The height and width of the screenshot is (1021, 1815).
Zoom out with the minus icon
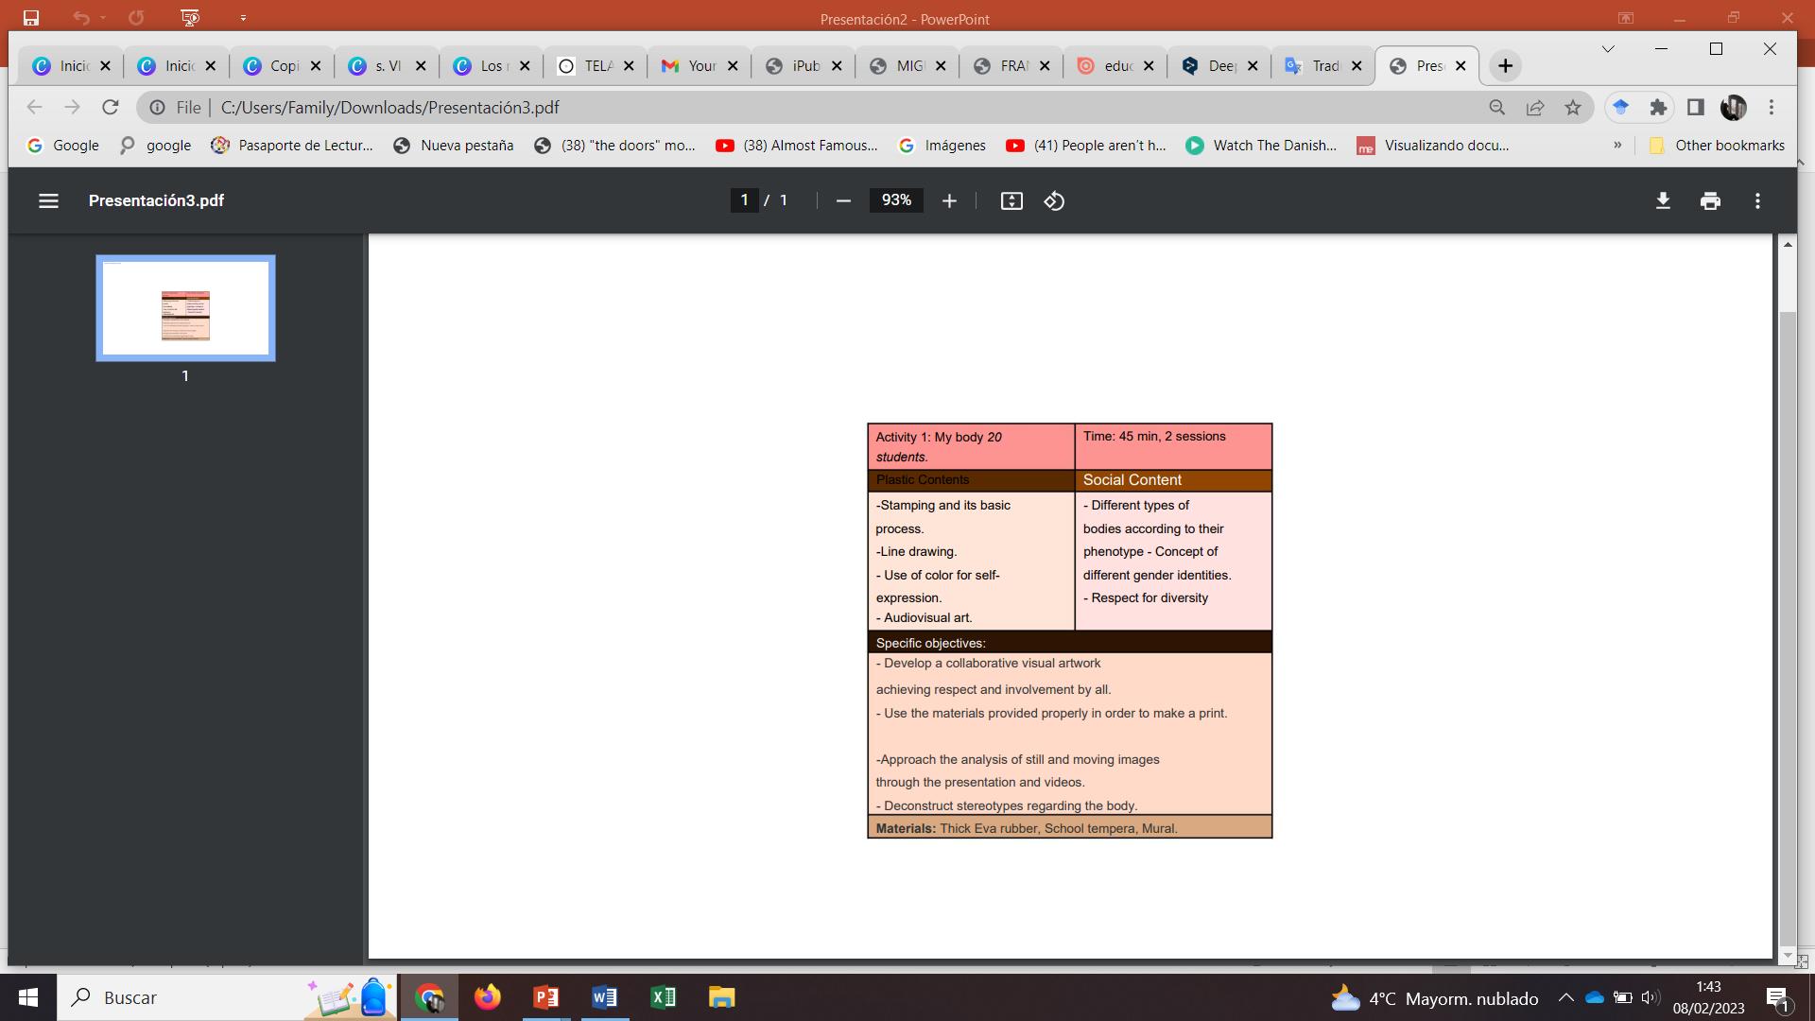click(843, 200)
